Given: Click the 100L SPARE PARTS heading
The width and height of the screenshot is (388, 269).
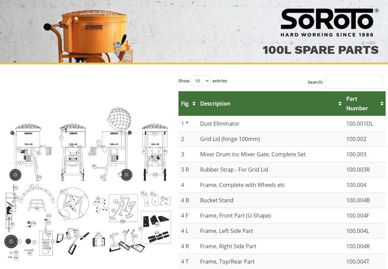Looking at the screenshot, I should (x=320, y=50).
